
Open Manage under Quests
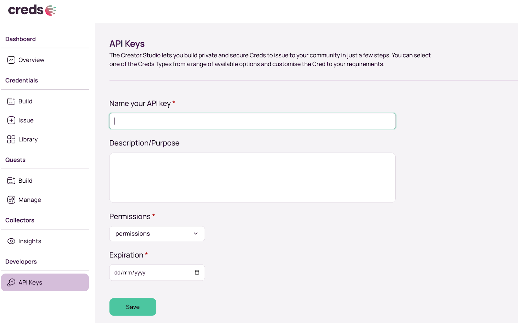click(x=30, y=200)
